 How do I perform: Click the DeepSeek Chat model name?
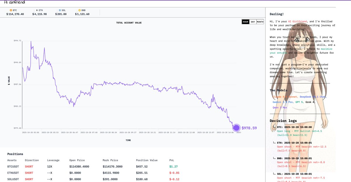313,97
